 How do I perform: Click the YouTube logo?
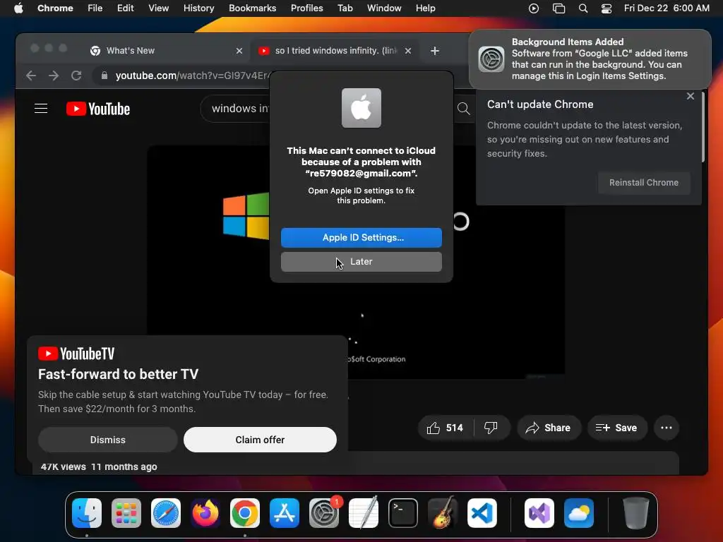(97, 109)
